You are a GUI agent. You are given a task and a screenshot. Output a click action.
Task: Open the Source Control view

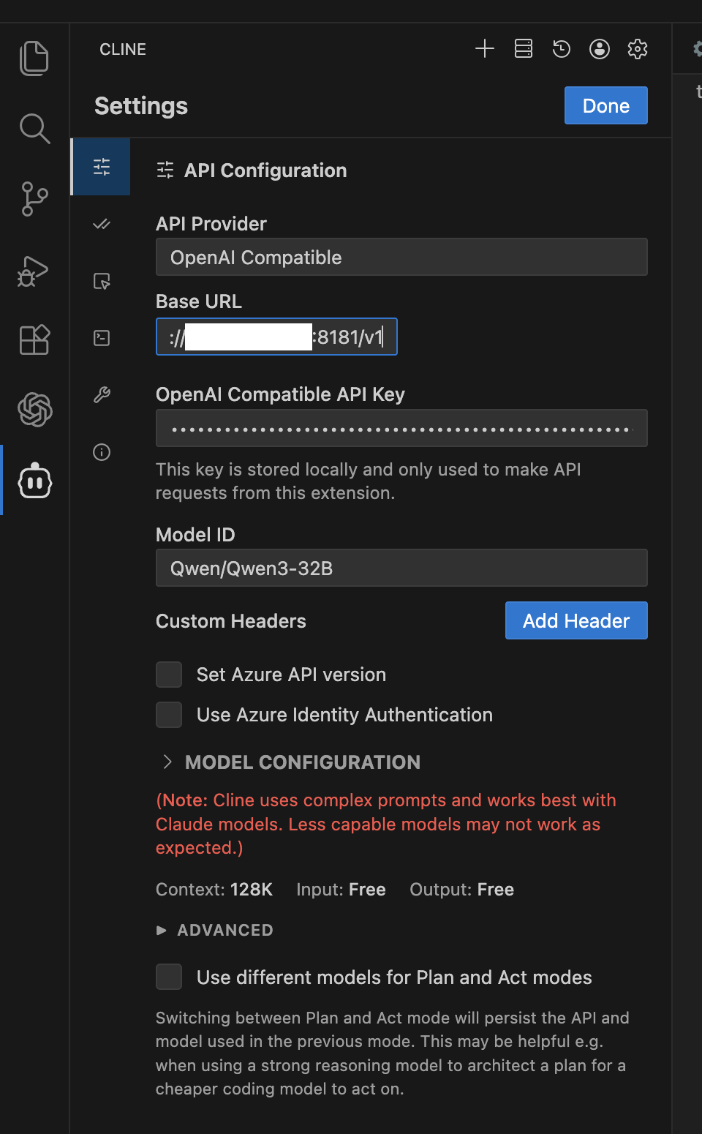click(34, 199)
